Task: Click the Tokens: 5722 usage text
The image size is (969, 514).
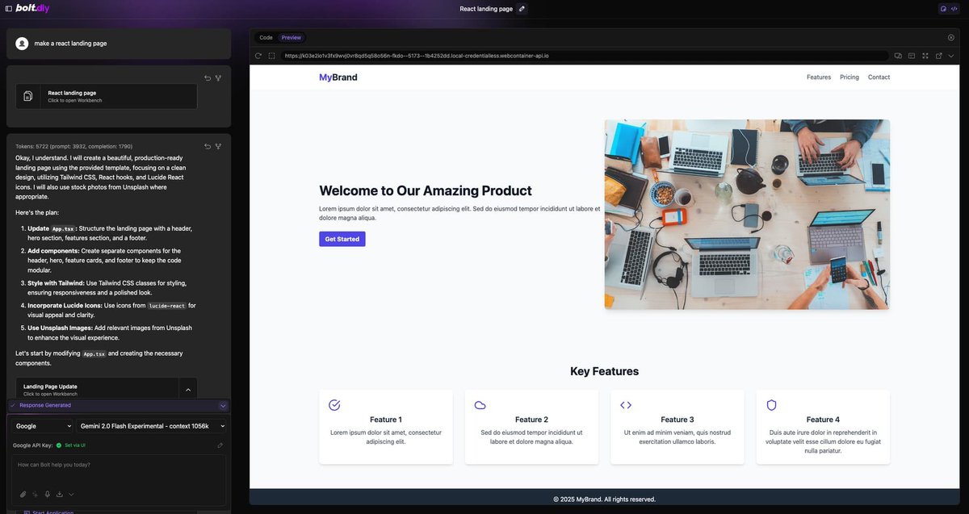Action: click(x=74, y=146)
